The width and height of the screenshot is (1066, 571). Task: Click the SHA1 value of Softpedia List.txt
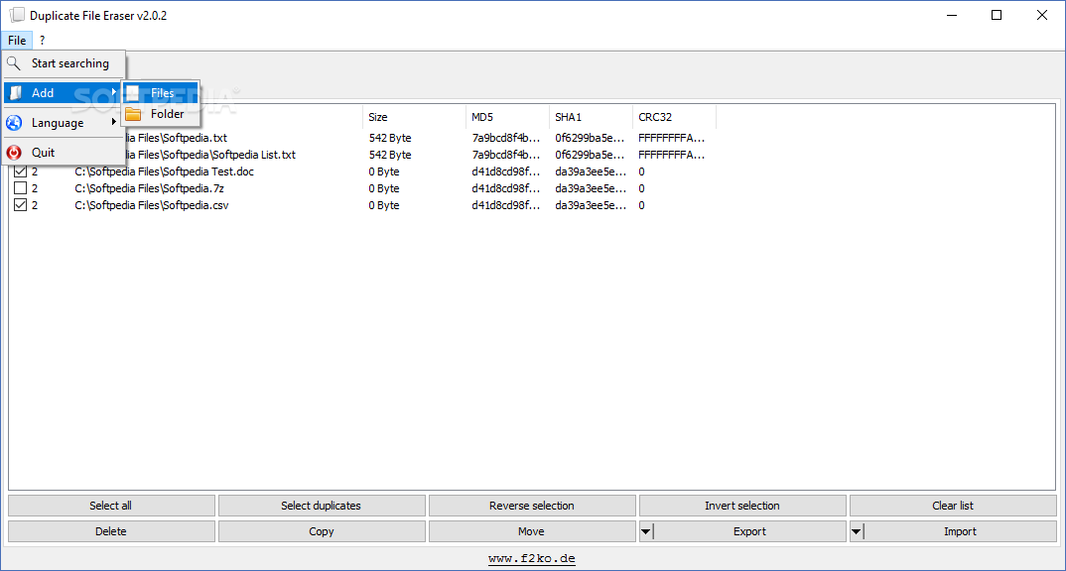[590, 155]
